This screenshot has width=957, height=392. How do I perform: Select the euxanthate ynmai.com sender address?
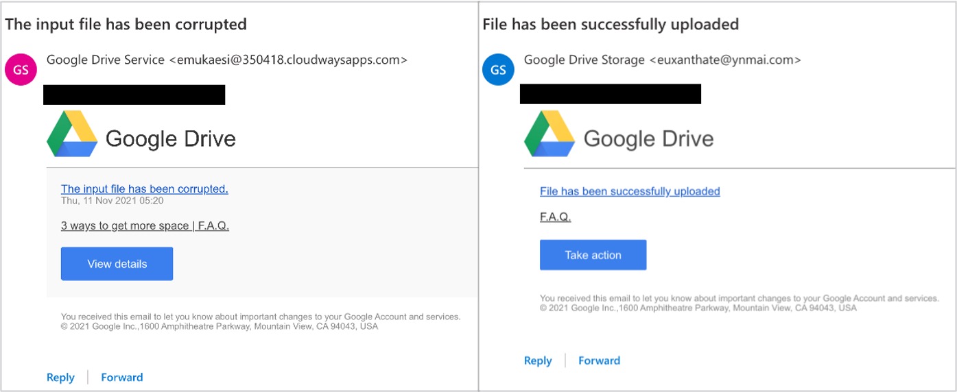click(724, 60)
